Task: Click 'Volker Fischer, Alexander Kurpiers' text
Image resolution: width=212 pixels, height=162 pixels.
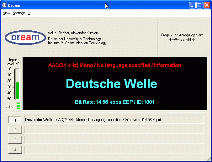Action: [73, 33]
